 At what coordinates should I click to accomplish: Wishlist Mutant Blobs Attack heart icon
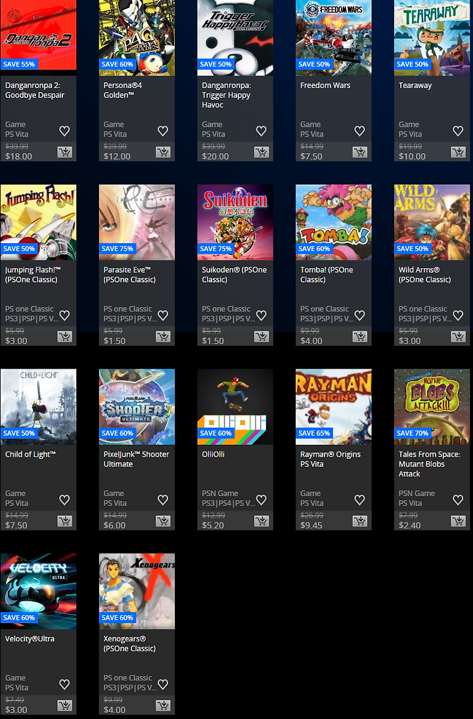click(x=458, y=499)
